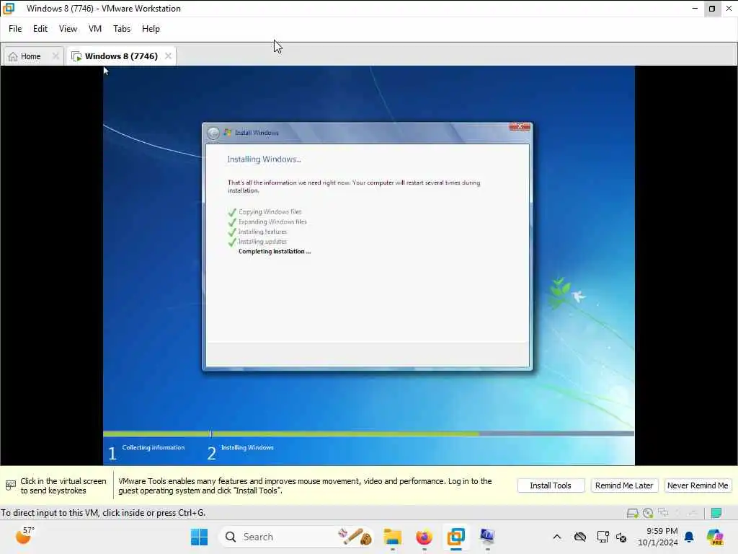
Task: Click the Windows flag icon in Install Windows title
Action: (228, 133)
